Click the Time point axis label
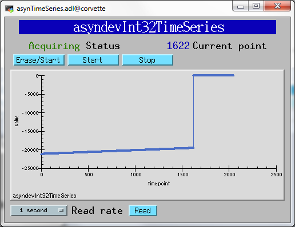The image size is (295, 227). pos(159,184)
